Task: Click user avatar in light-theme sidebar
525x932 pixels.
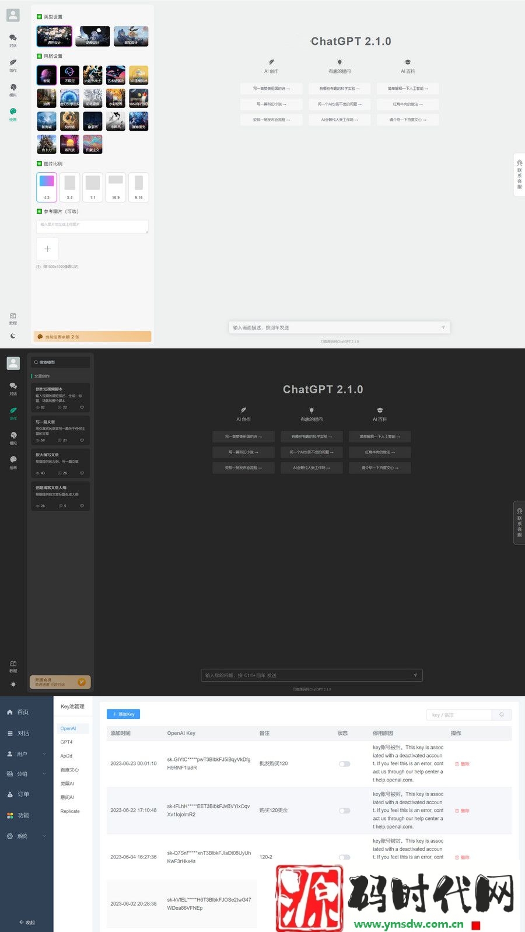Action: (13, 15)
